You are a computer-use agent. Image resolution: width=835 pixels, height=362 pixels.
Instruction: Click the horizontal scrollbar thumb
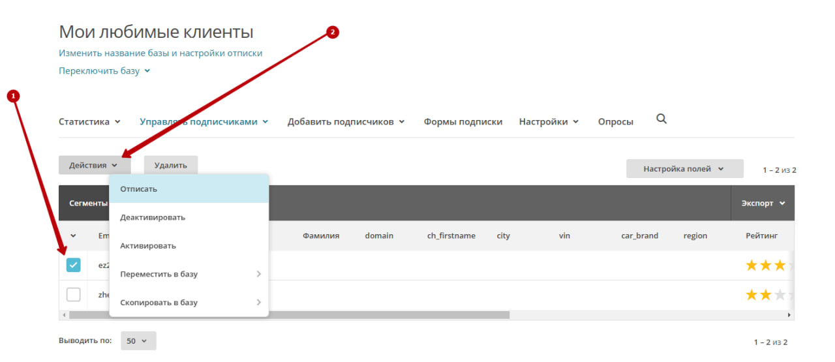288,315
